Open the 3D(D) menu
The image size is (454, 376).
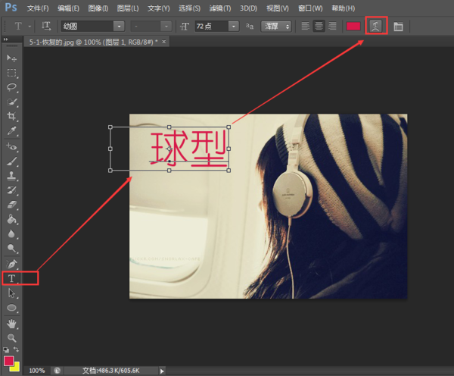tap(248, 8)
